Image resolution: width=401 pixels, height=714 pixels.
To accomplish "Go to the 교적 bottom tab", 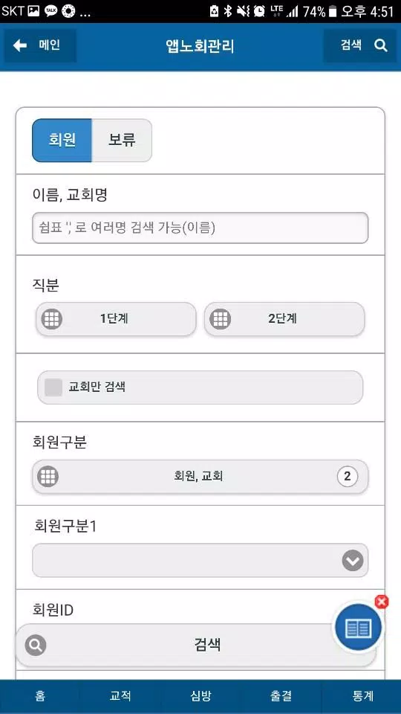I will (x=120, y=696).
